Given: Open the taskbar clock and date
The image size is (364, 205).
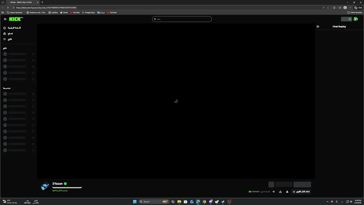Looking at the screenshot, I should (358, 202).
